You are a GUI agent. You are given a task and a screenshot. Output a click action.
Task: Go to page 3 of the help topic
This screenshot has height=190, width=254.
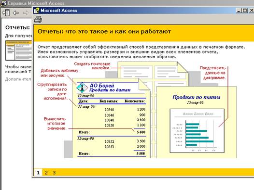pyautogui.click(x=54, y=173)
